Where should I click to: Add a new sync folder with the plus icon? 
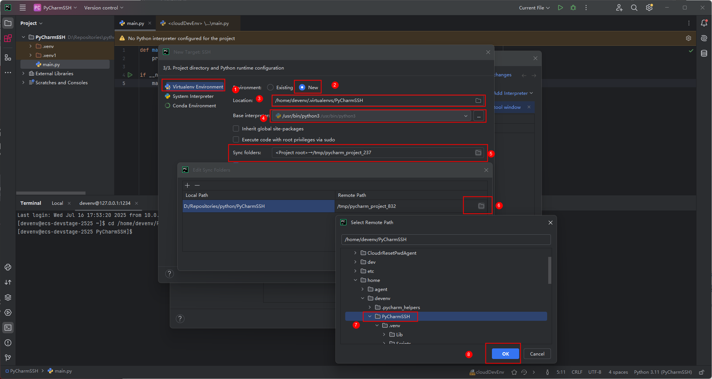click(187, 185)
